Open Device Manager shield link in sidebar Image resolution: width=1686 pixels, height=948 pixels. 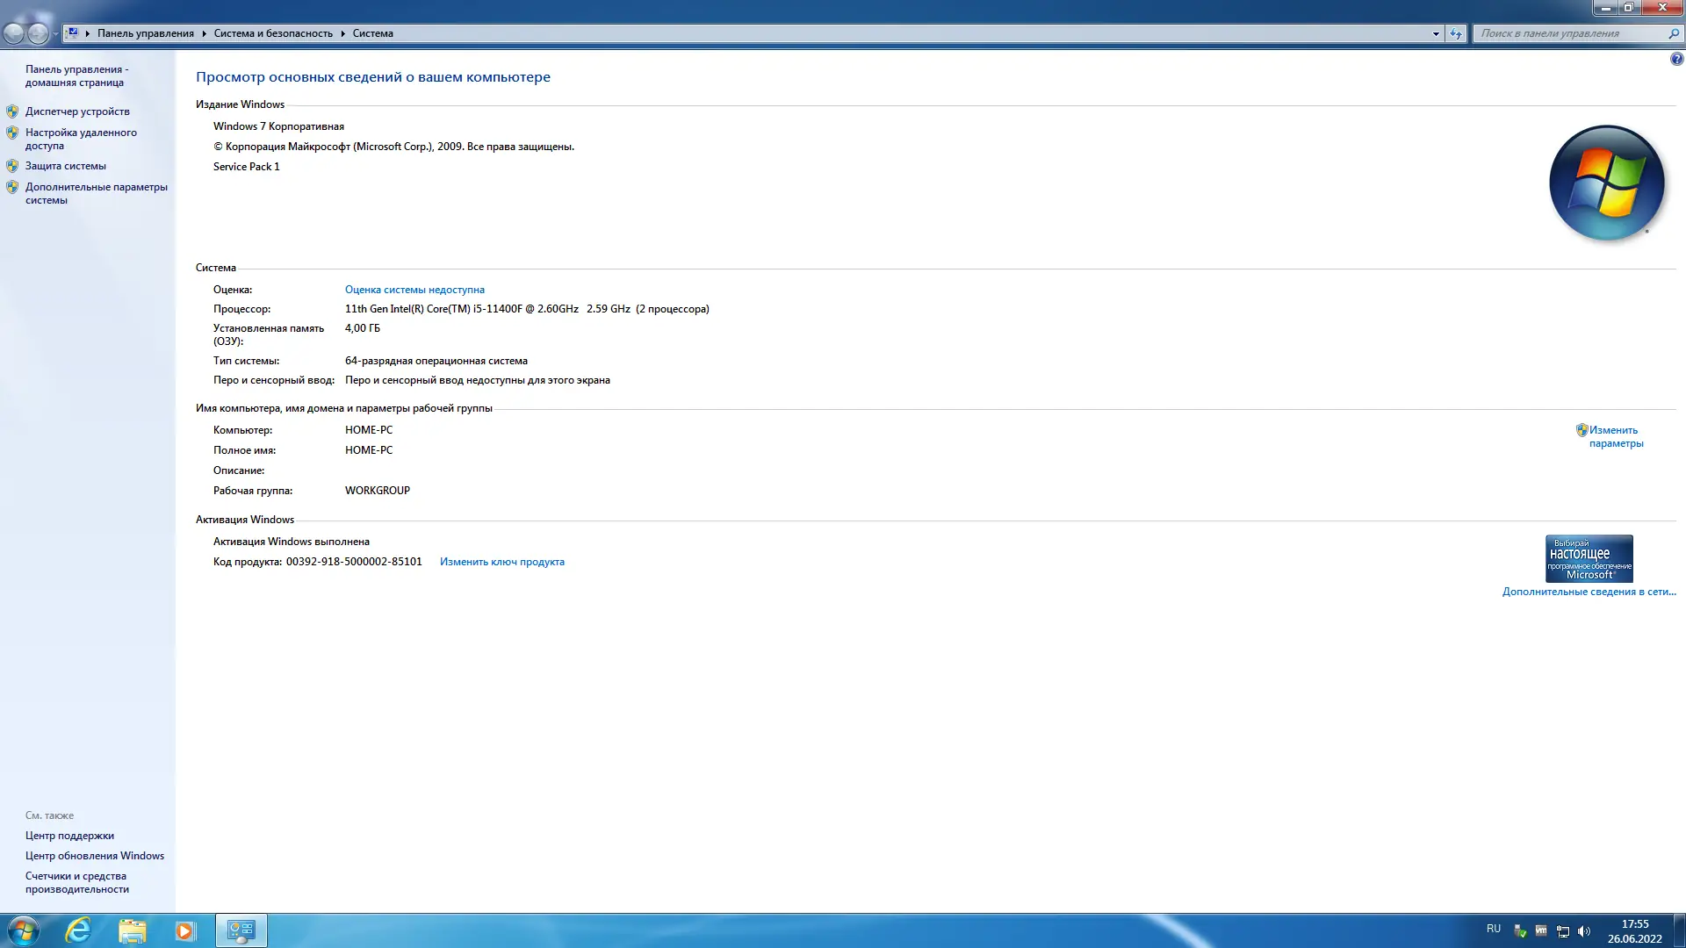[77, 111]
